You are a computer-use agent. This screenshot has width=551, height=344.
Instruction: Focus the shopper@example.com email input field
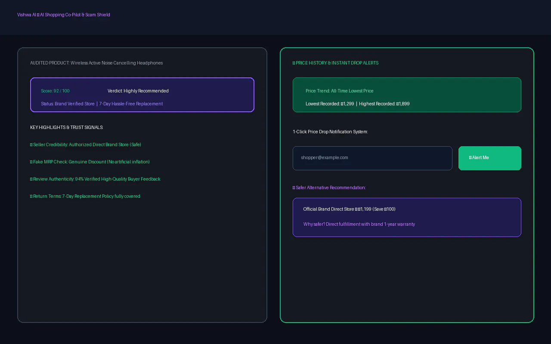pos(372,158)
